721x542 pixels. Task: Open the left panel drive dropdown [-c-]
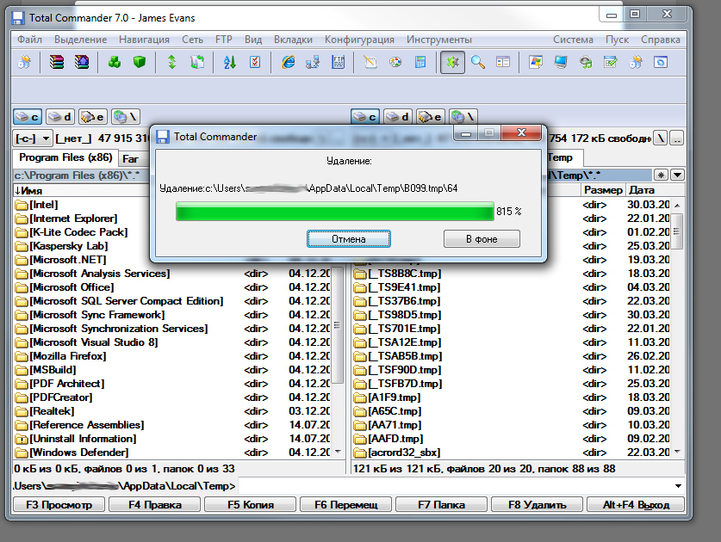(x=34, y=138)
